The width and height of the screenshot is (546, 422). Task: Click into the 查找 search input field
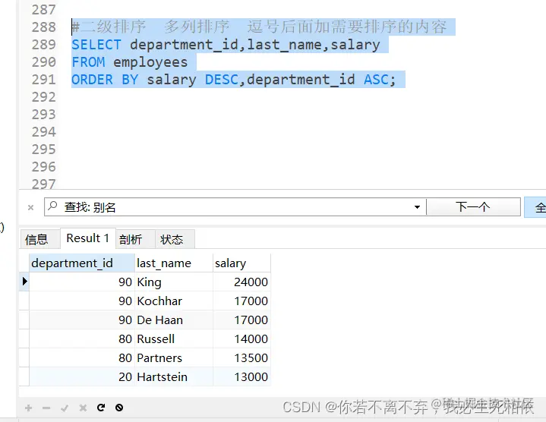(235, 207)
